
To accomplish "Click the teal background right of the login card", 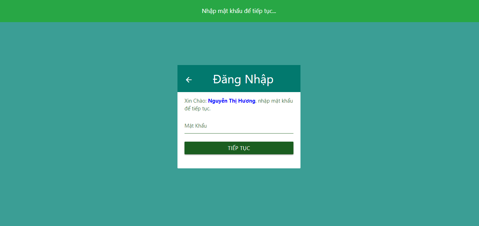I will [x=390, y=117].
